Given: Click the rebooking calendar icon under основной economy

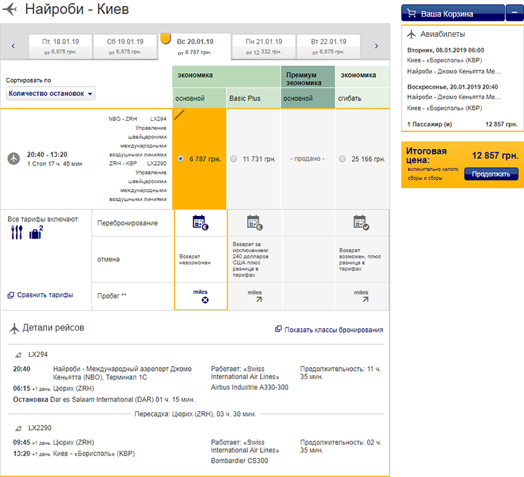Looking at the screenshot, I should (x=200, y=223).
